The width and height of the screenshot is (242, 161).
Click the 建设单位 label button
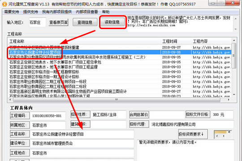[x=20, y=143]
